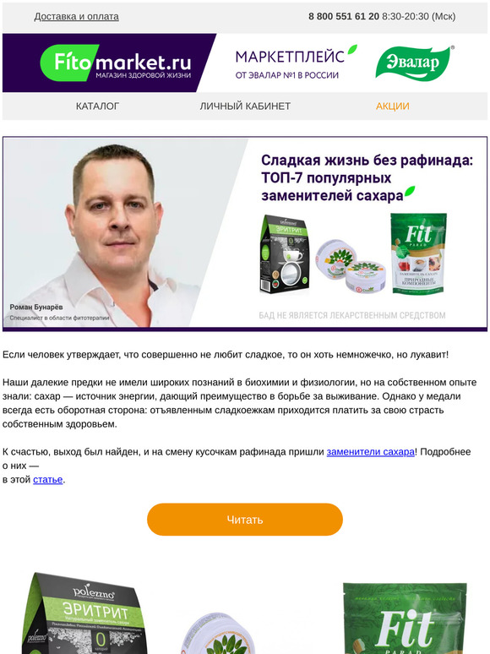Click the round stevia jars in banner
The width and height of the screenshot is (490, 654).
coord(351,265)
